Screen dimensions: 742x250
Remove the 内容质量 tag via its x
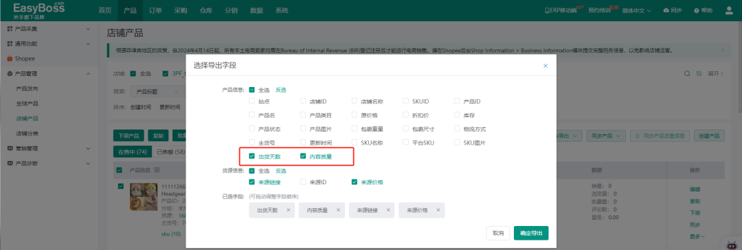(338, 210)
